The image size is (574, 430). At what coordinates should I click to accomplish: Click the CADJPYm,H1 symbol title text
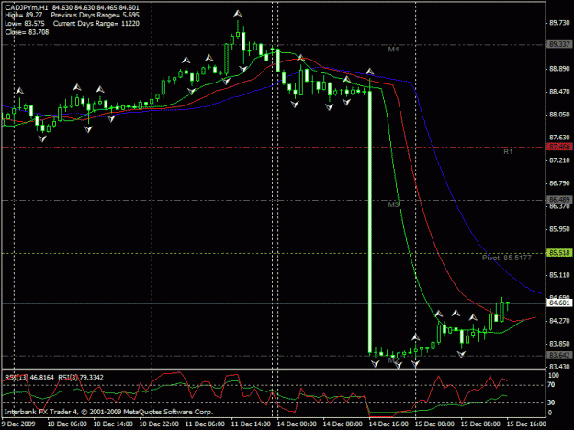click(x=27, y=7)
